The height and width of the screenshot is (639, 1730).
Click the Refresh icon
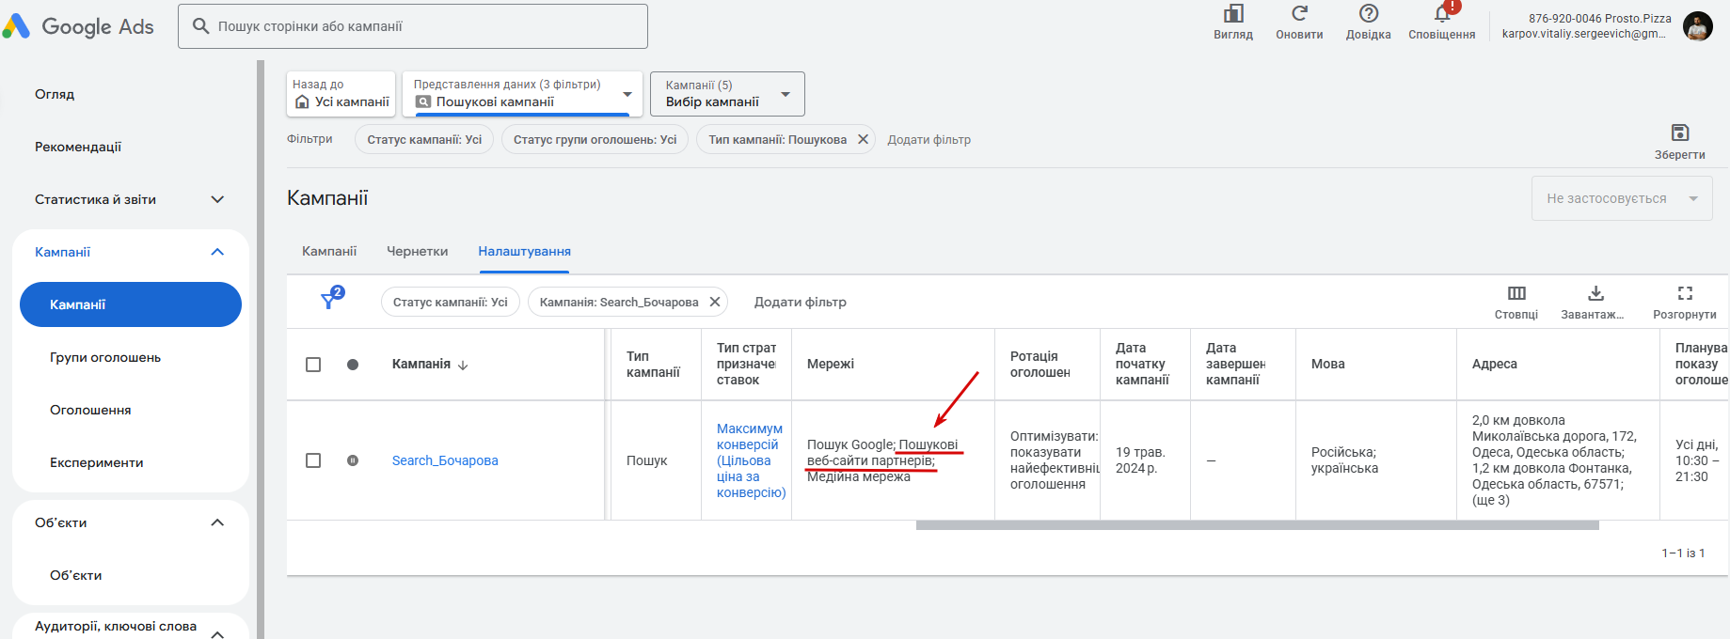pyautogui.click(x=1299, y=14)
